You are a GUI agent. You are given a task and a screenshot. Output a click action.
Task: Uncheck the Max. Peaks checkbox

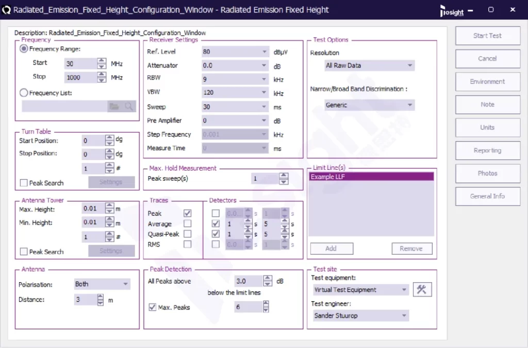pos(152,307)
